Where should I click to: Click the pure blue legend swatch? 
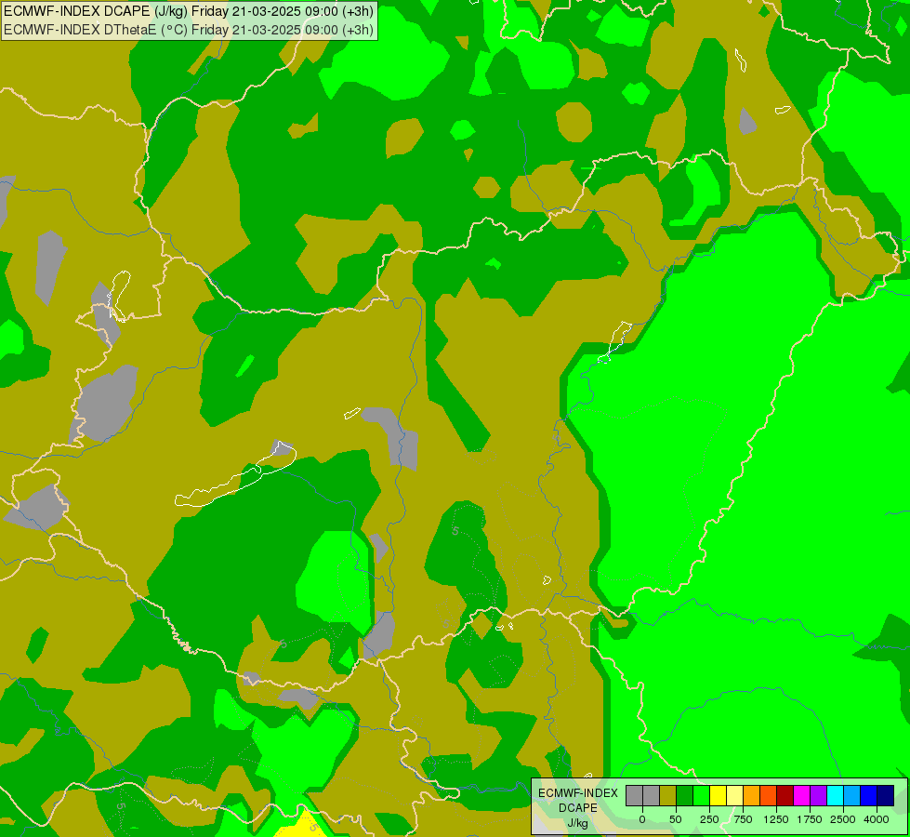(869, 796)
